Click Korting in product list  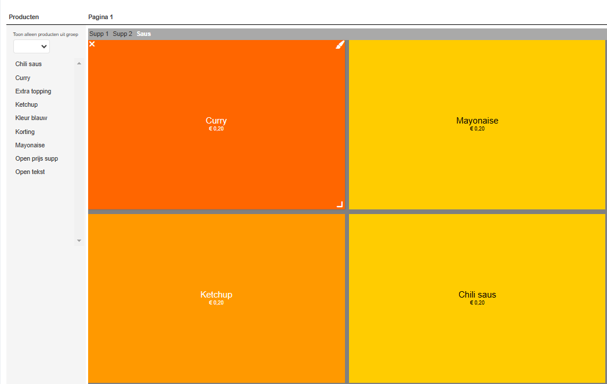(x=25, y=132)
